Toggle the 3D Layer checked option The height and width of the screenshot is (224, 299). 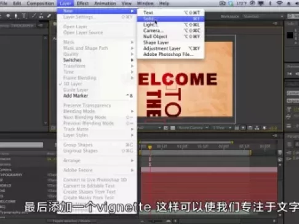pos(73,84)
